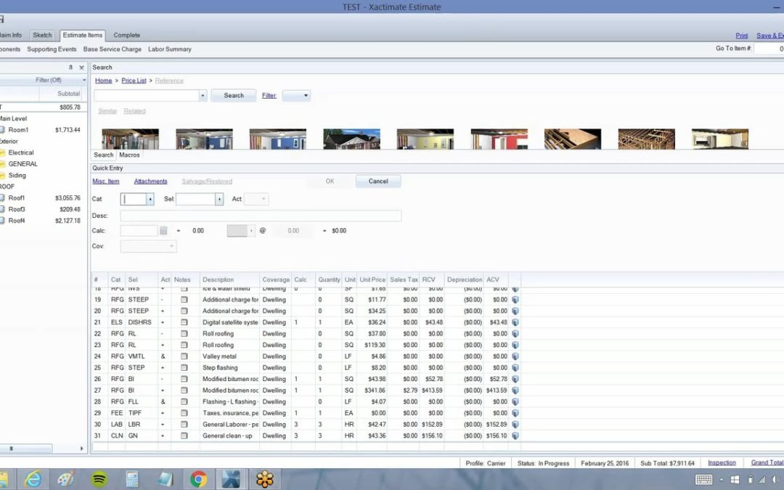Click the blue row icon for item 21
The image size is (784, 490).
pos(515,322)
